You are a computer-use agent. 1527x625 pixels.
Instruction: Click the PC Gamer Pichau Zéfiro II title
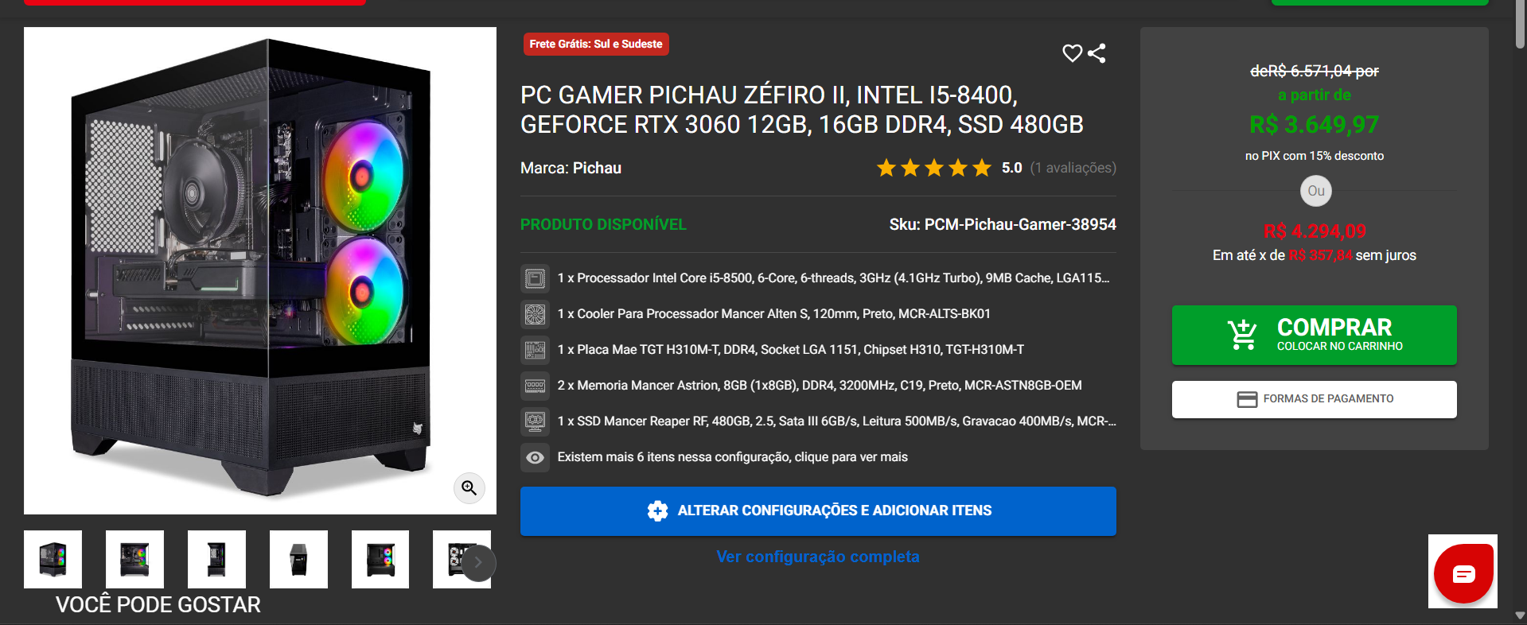[x=802, y=110]
